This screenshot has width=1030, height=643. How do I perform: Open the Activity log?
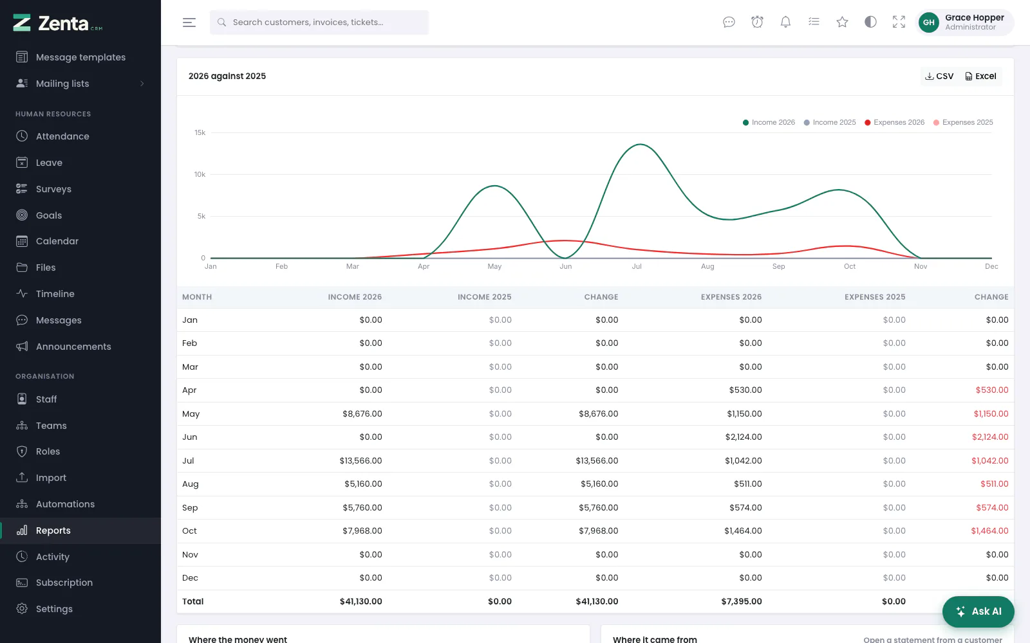tap(80, 557)
